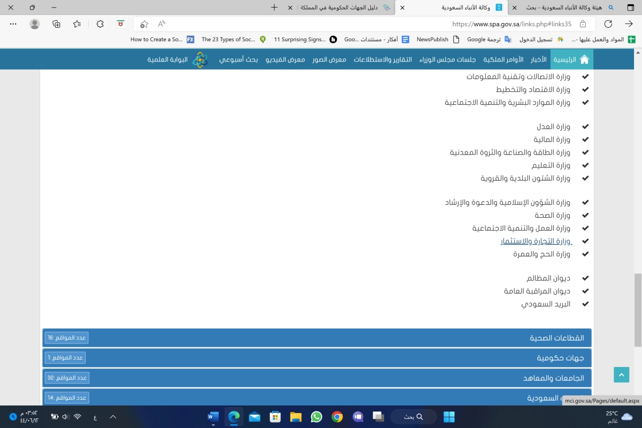Click the home icon in site navigation
642x428 pixels.
(584, 59)
